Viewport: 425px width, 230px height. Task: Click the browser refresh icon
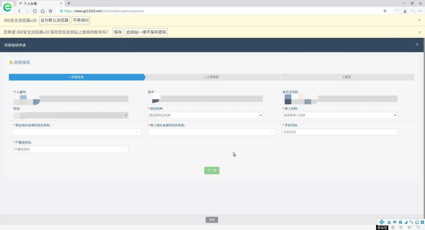tap(35, 11)
